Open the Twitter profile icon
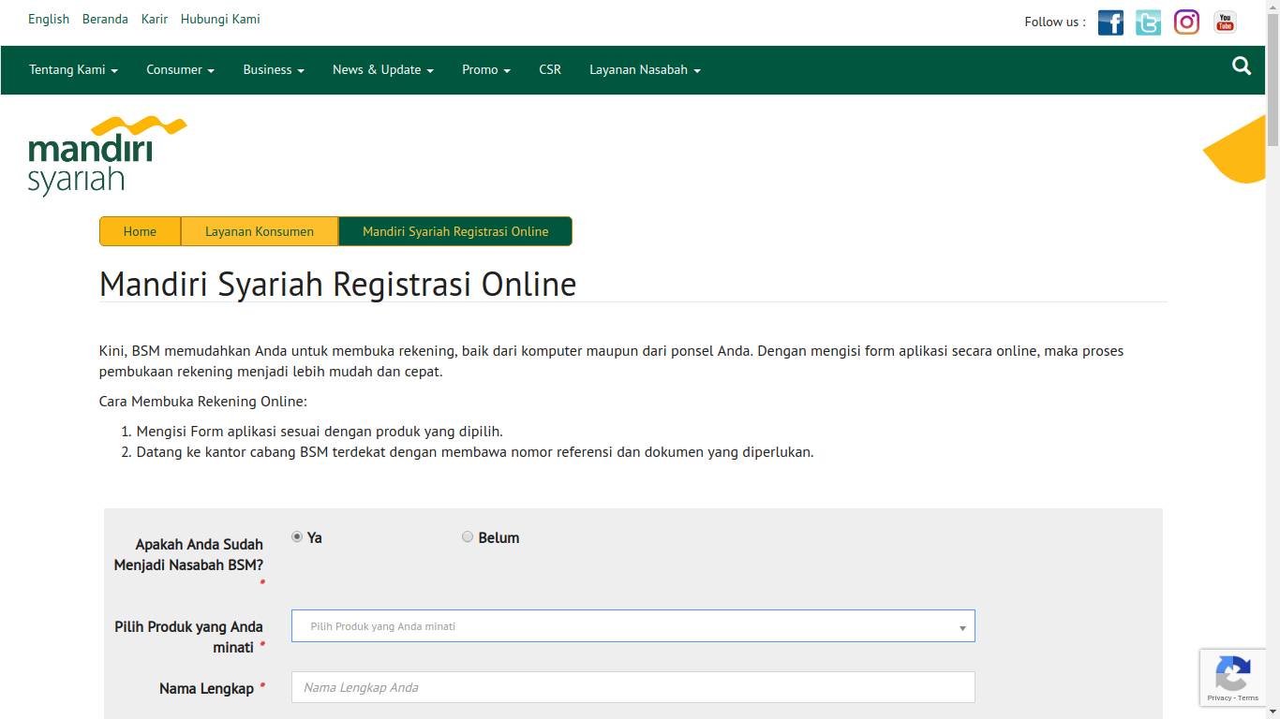This screenshot has height=719, width=1280. tap(1148, 22)
